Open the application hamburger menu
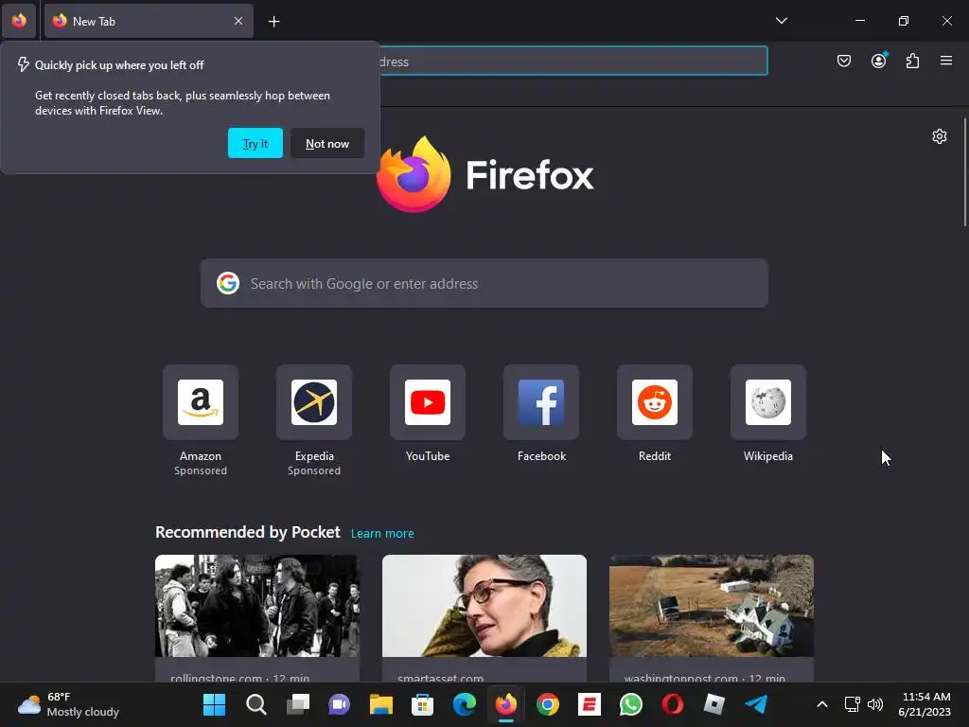The width and height of the screenshot is (969, 727). [x=945, y=61]
